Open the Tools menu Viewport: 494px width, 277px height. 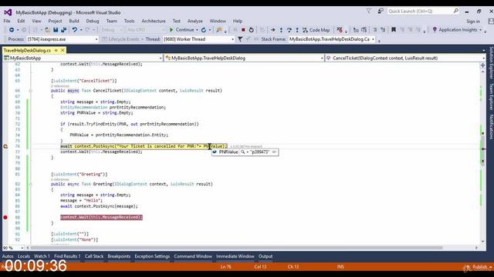pyautogui.click(x=129, y=21)
